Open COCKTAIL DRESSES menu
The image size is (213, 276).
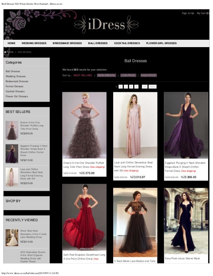click(x=127, y=43)
